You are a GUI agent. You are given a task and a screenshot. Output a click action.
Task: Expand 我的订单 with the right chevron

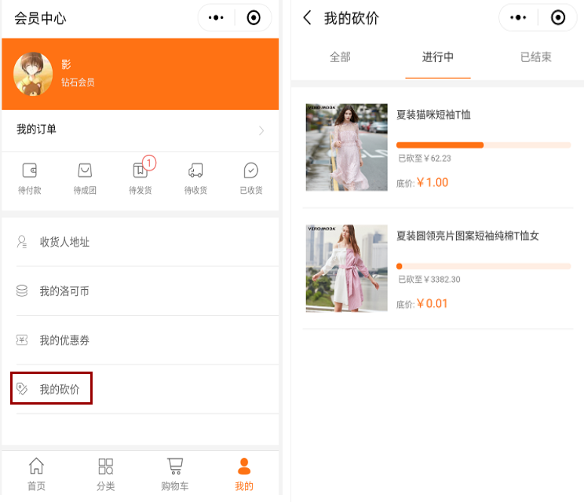261,130
